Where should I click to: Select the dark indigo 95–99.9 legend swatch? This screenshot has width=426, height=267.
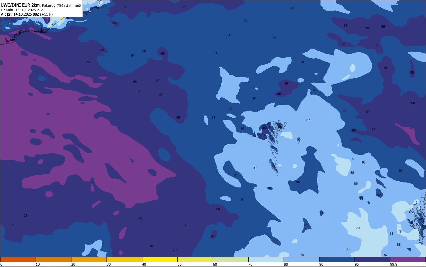click(372, 259)
